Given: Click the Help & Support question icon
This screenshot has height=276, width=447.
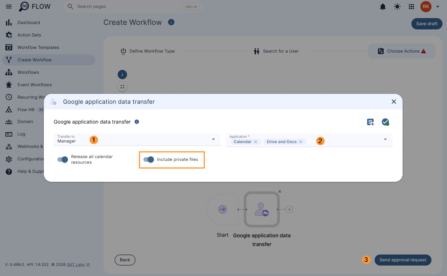Looking at the screenshot, I should tap(9, 171).
